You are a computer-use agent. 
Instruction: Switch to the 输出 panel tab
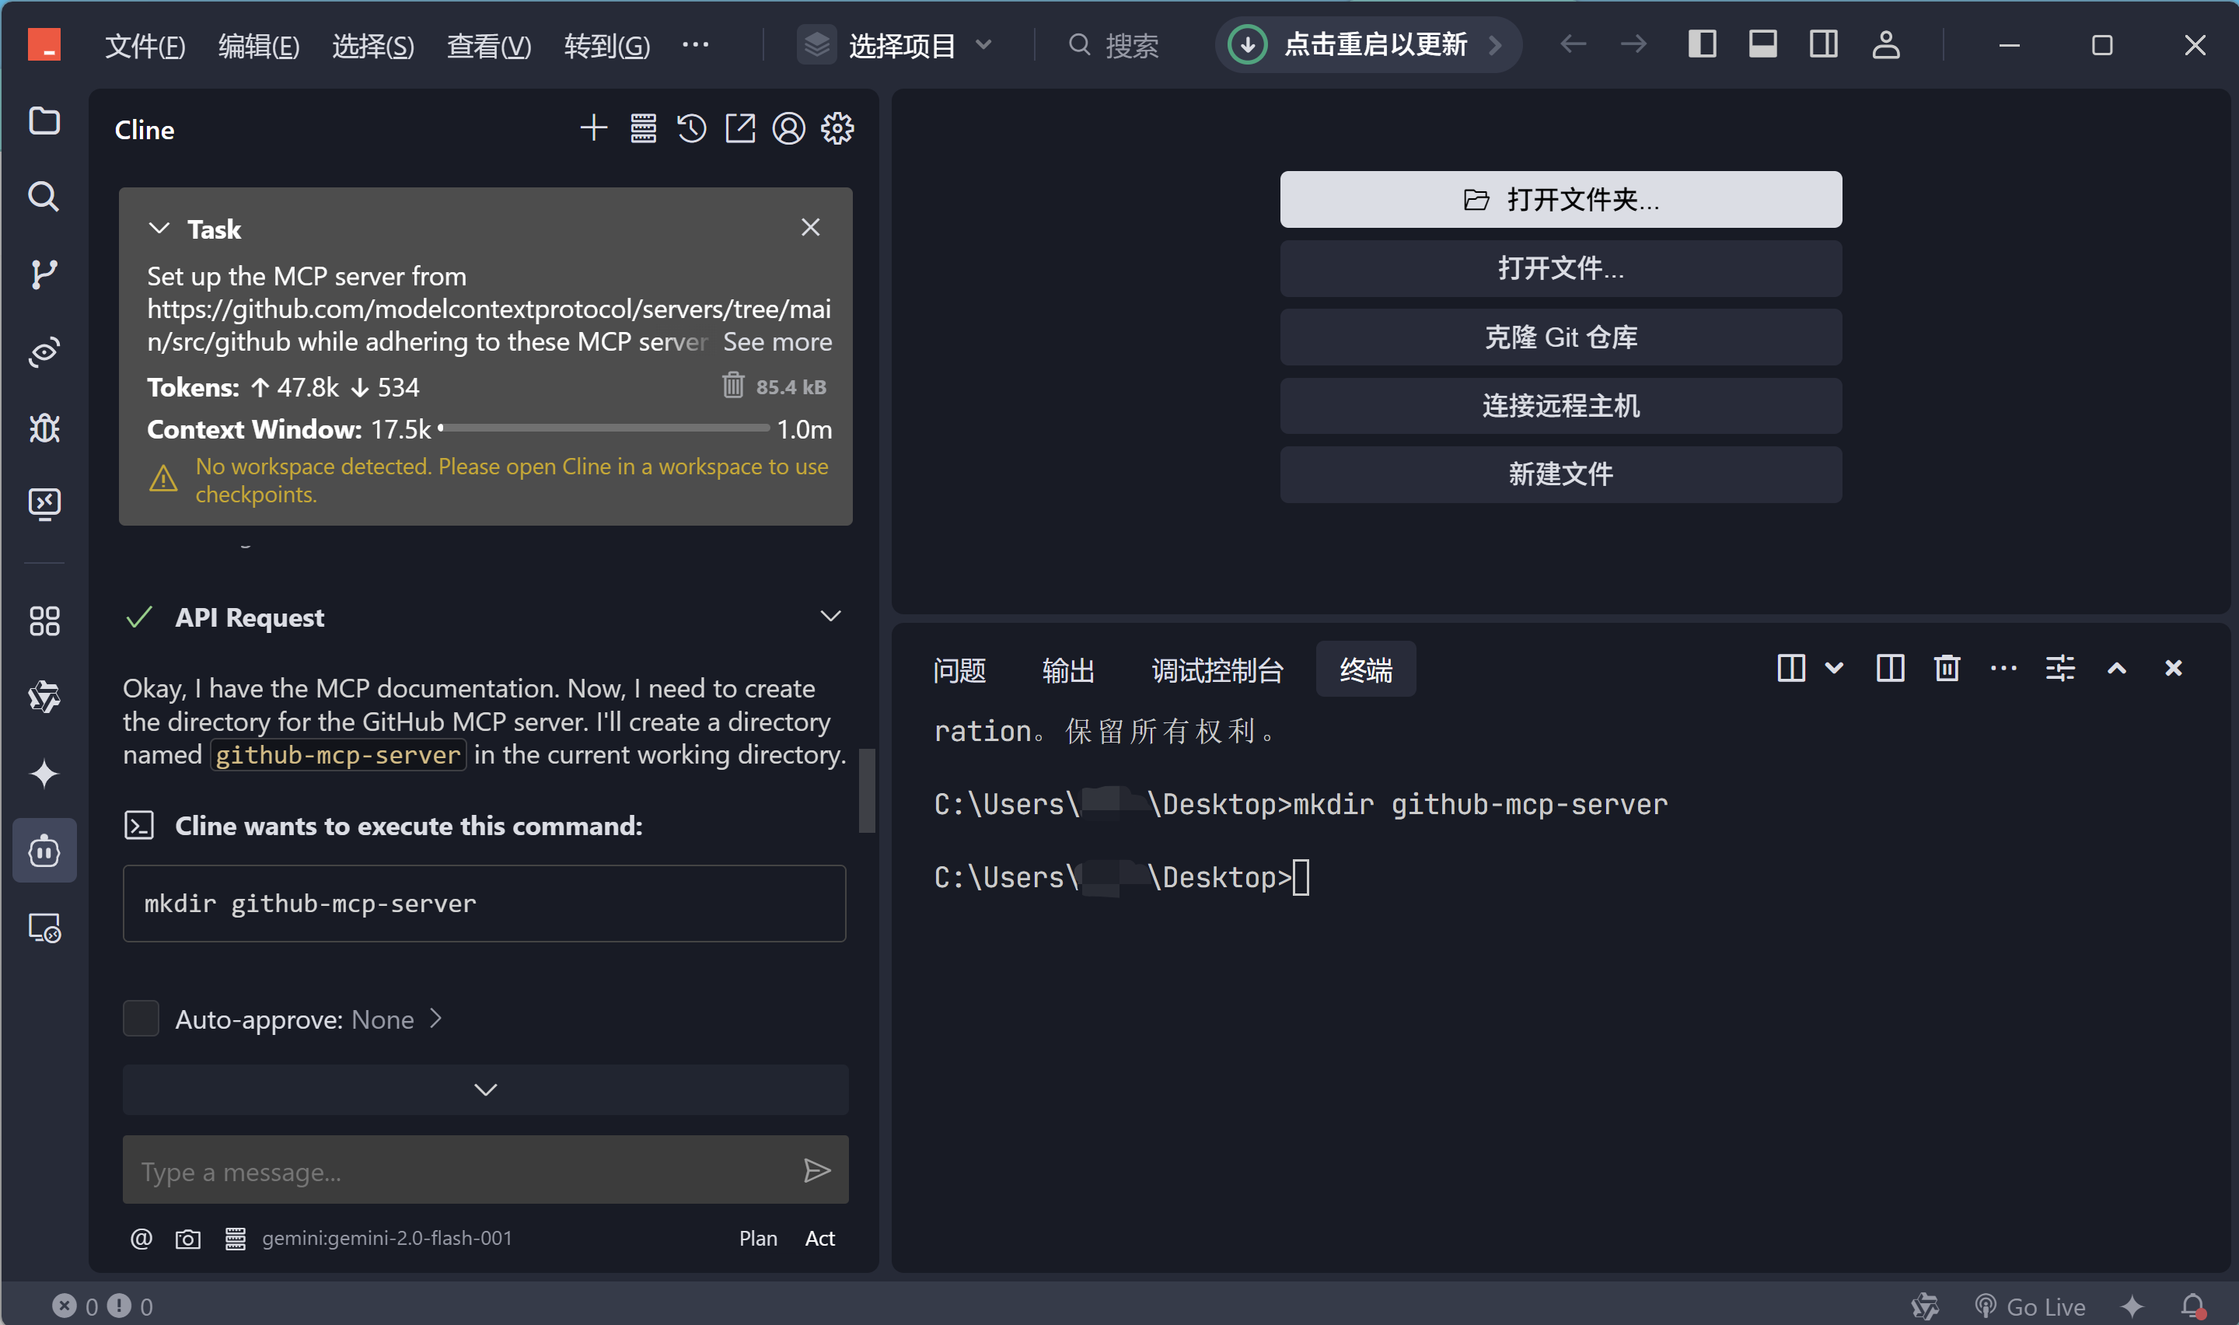(x=1067, y=669)
